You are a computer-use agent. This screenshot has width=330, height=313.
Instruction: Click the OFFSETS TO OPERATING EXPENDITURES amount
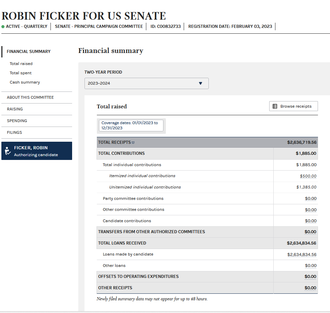click(x=310, y=276)
